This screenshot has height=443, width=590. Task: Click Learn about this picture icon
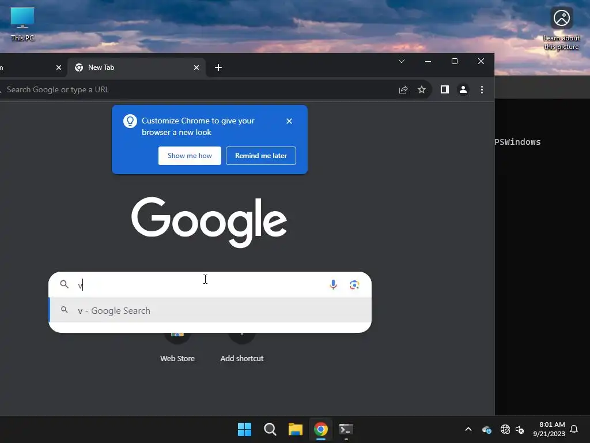click(x=561, y=29)
